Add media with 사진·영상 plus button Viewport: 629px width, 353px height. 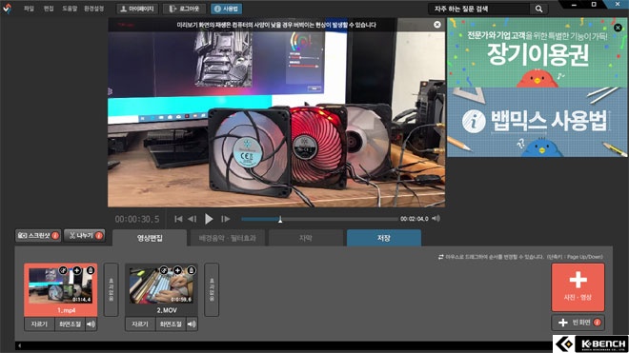[x=578, y=287]
